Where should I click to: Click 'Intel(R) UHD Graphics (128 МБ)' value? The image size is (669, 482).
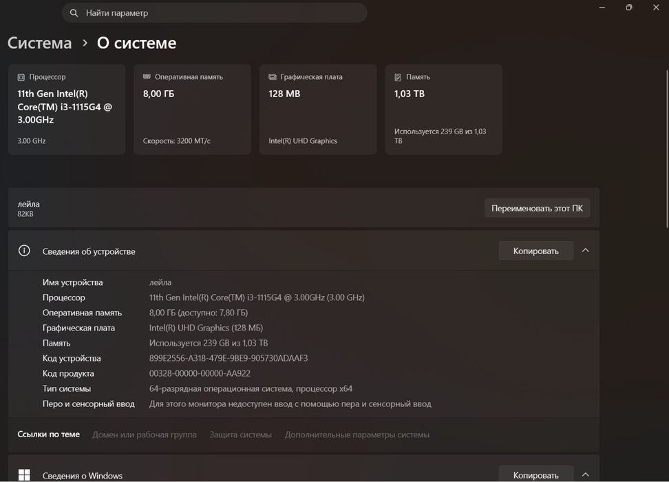[206, 328]
